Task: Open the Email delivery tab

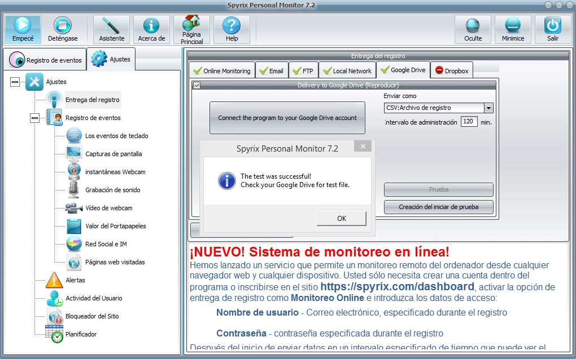Action: click(272, 71)
